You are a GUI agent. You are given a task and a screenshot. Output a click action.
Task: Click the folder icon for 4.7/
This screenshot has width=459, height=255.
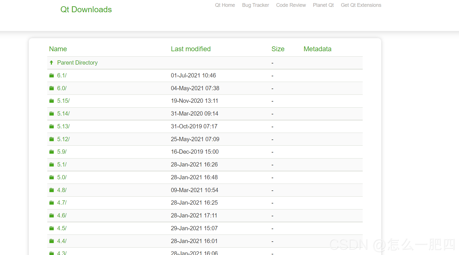[52, 203]
